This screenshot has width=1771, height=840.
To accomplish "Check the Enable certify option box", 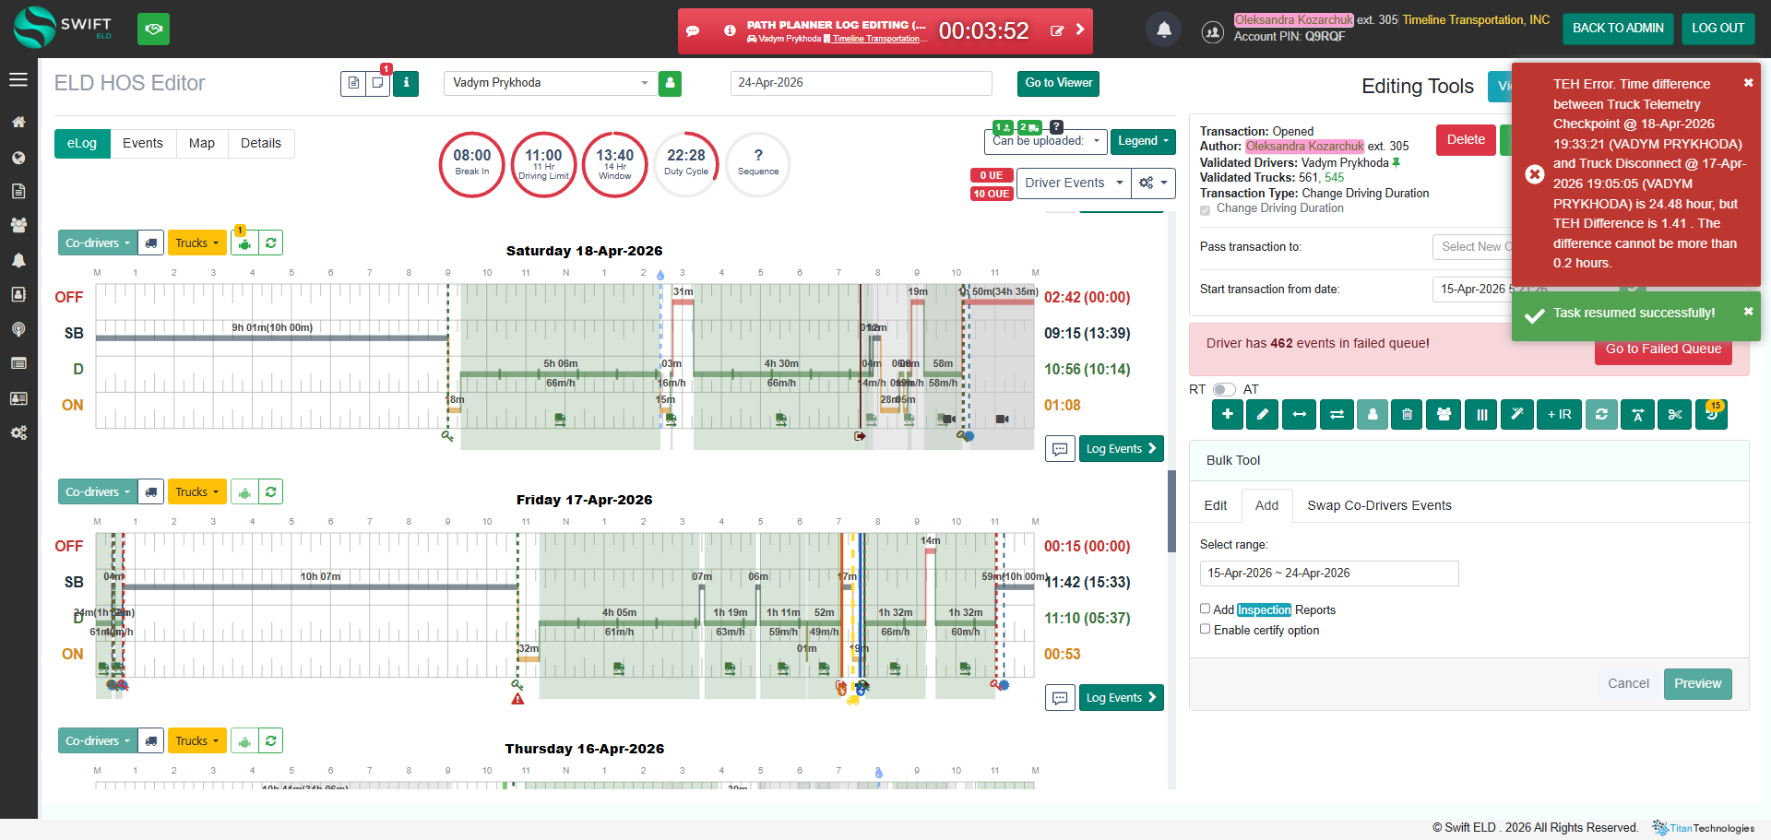I will point(1205,629).
